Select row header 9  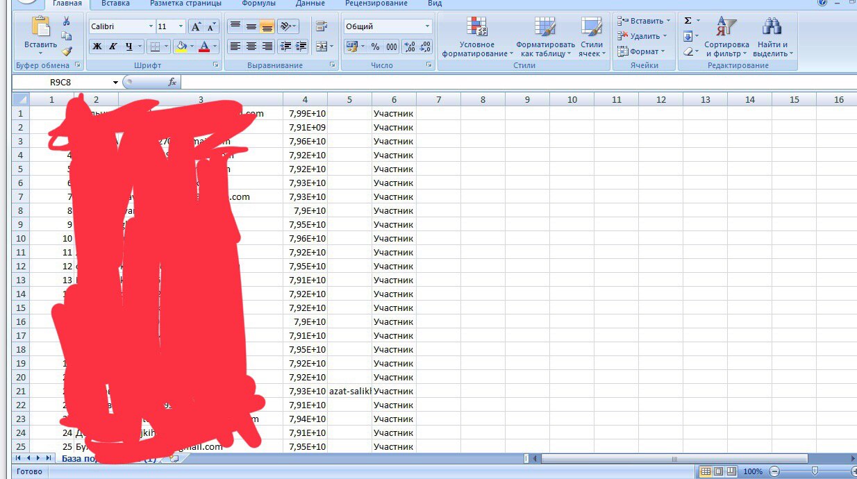[21, 224]
